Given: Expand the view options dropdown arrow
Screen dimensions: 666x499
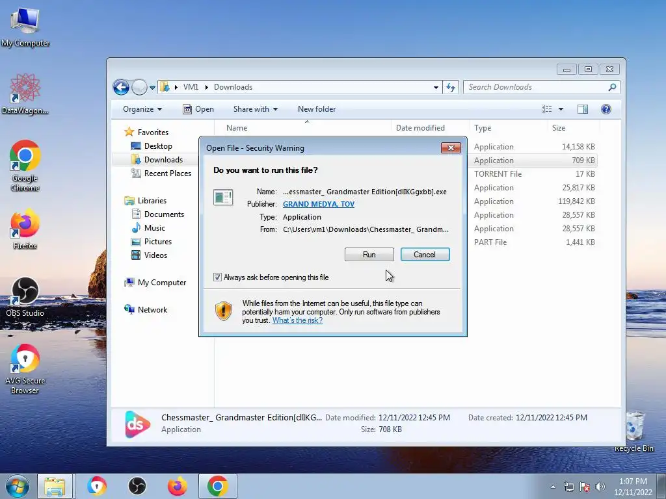Looking at the screenshot, I should [x=561, y=109].
